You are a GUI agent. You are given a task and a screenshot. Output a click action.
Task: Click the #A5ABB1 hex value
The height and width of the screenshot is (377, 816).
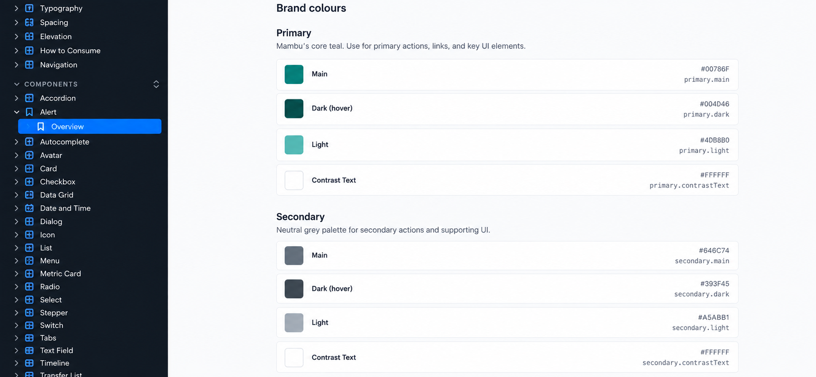(x=714, y=317)
